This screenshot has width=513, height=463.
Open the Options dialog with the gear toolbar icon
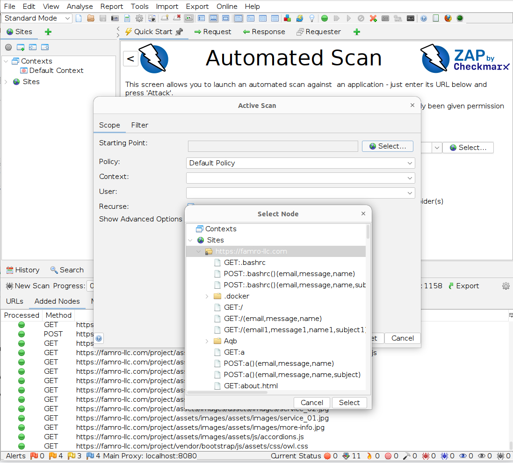click(139, 18)
